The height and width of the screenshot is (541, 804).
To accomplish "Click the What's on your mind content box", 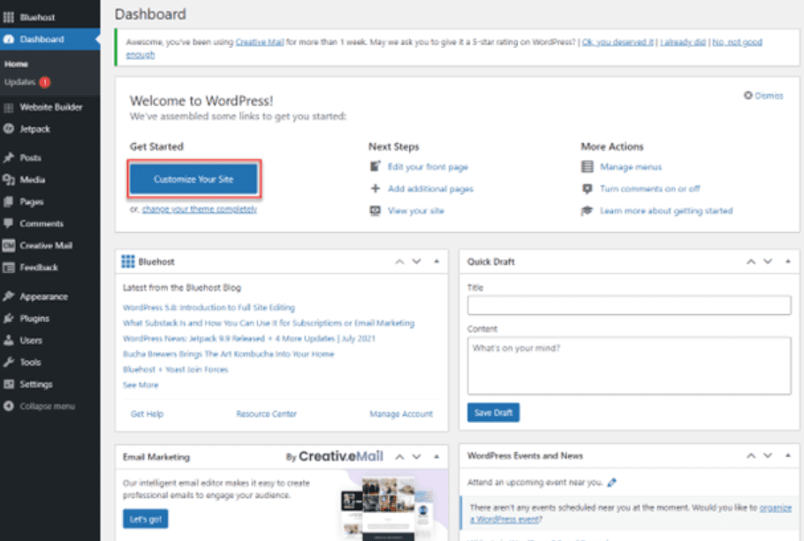I will click(x=629, y=365).
